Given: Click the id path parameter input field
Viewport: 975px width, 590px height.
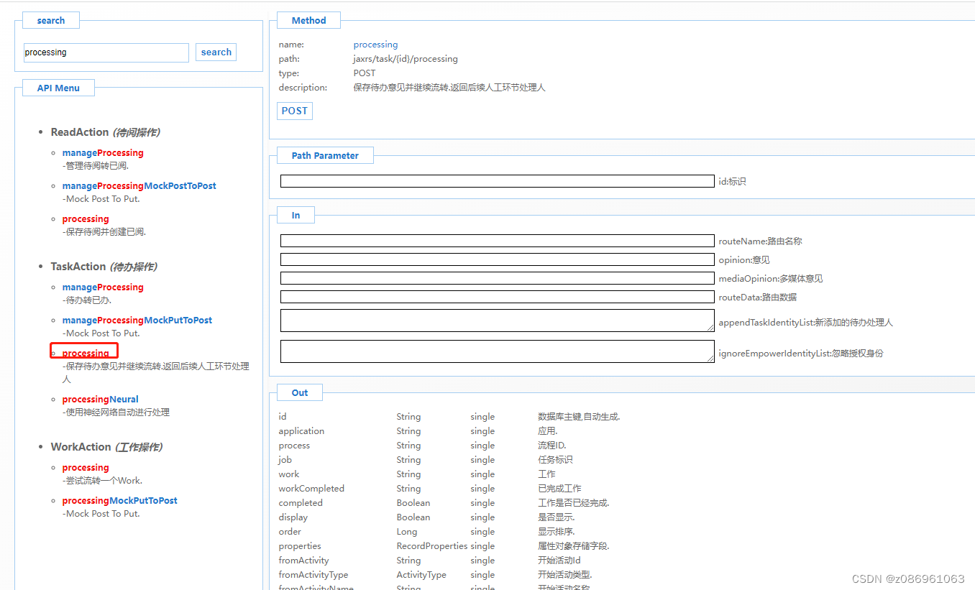Looking at the screenshot, I should (x=498, y=181).
